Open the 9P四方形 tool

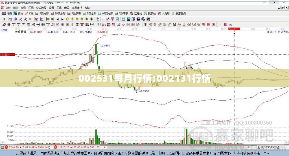(58, 14)
